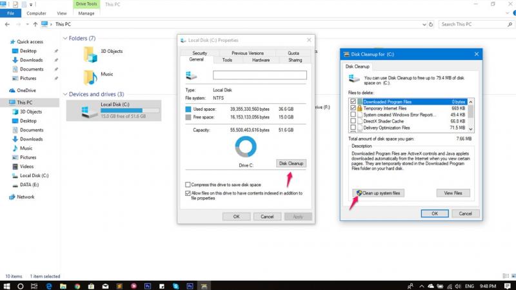
Task: Open the Security tab
Action: click(x=199, y=53)
